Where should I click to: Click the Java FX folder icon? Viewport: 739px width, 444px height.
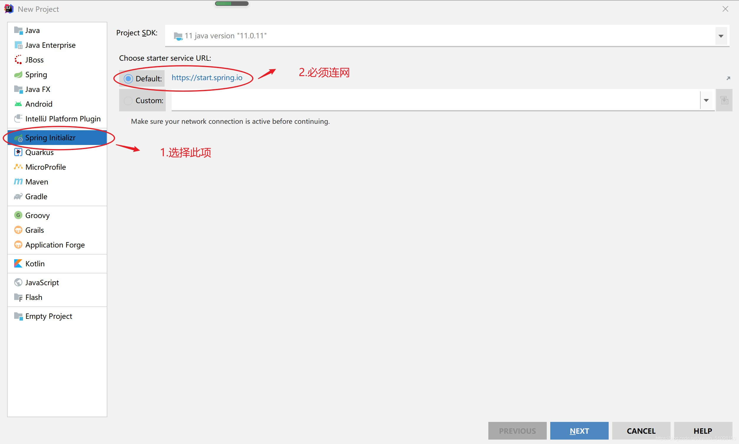point(18,89)
